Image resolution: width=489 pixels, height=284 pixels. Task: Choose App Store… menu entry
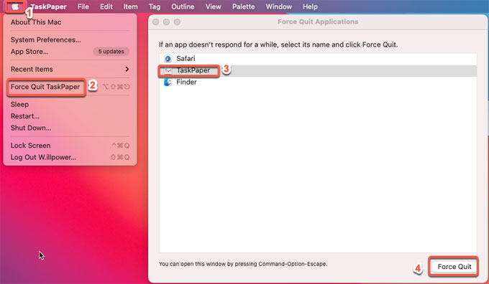coord(70,52)
